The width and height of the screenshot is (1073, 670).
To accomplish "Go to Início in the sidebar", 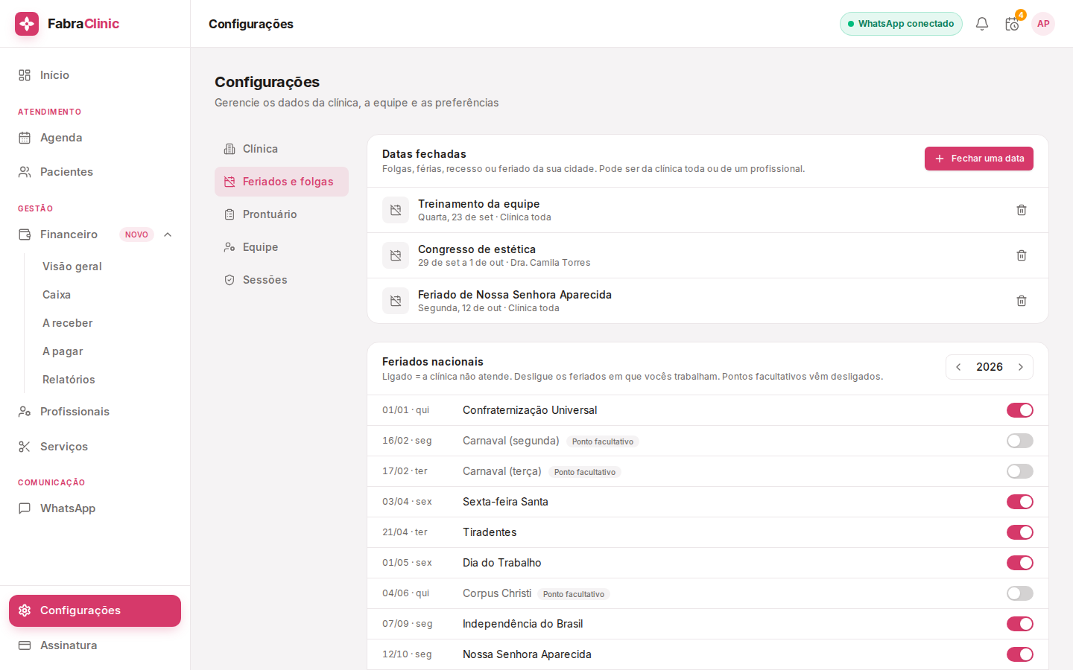I will 95,75.
